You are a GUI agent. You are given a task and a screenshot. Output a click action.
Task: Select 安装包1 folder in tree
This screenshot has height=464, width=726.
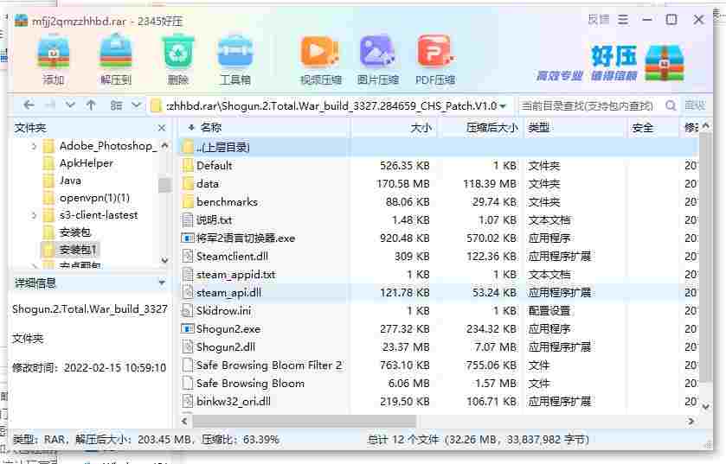coord(78,250)
